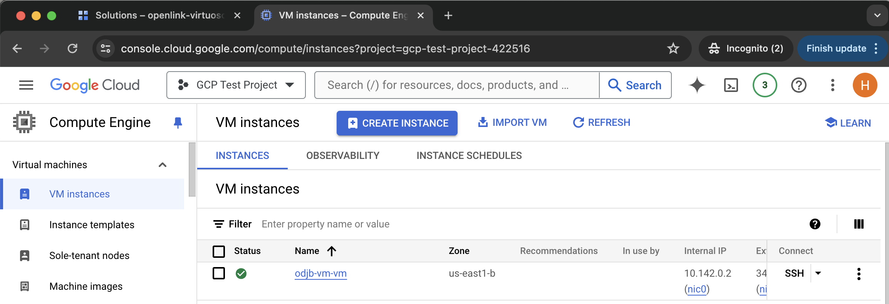Bookmark this page with star icon
Screen dimensions: 889x304
[673, 48]
